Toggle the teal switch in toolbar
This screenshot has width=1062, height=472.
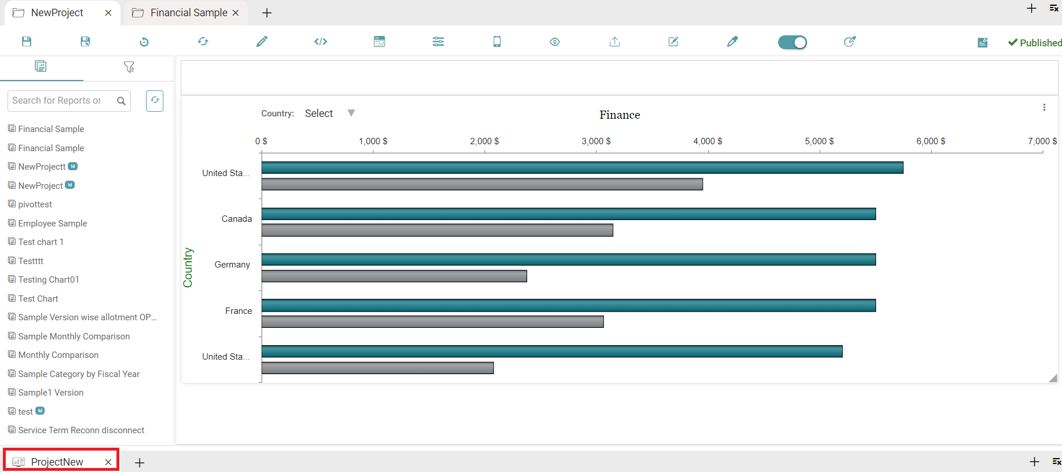tap(792, 42)
